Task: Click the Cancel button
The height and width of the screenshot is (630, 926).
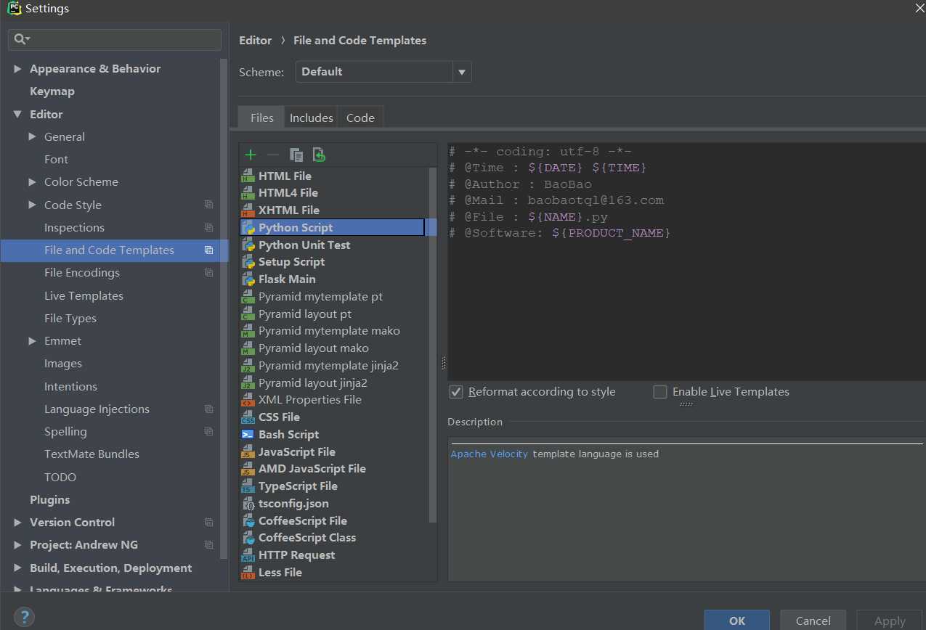Action: pyautogui.click(x=813, y=621)
